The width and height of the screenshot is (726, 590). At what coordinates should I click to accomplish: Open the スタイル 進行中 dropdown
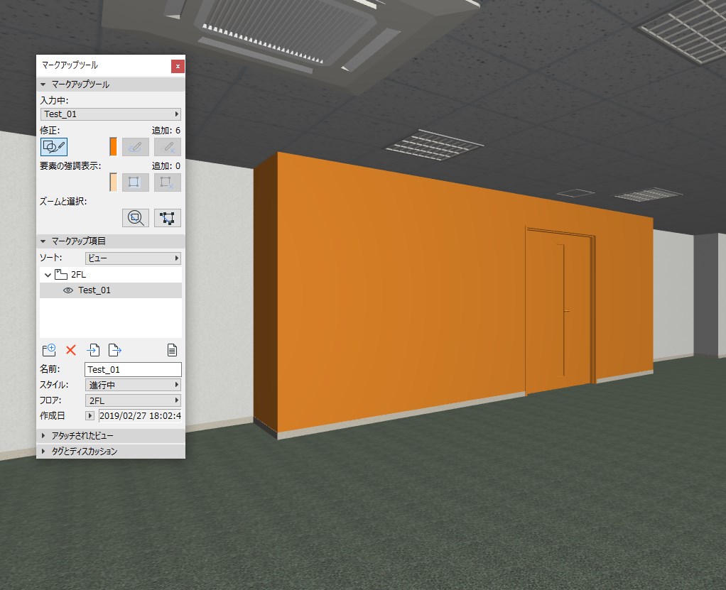point(134,385)
